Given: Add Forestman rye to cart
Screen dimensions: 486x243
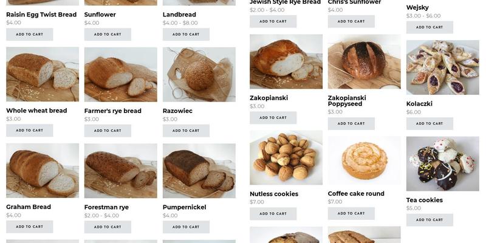Looking at the screenshot, I should pos(108,227).
